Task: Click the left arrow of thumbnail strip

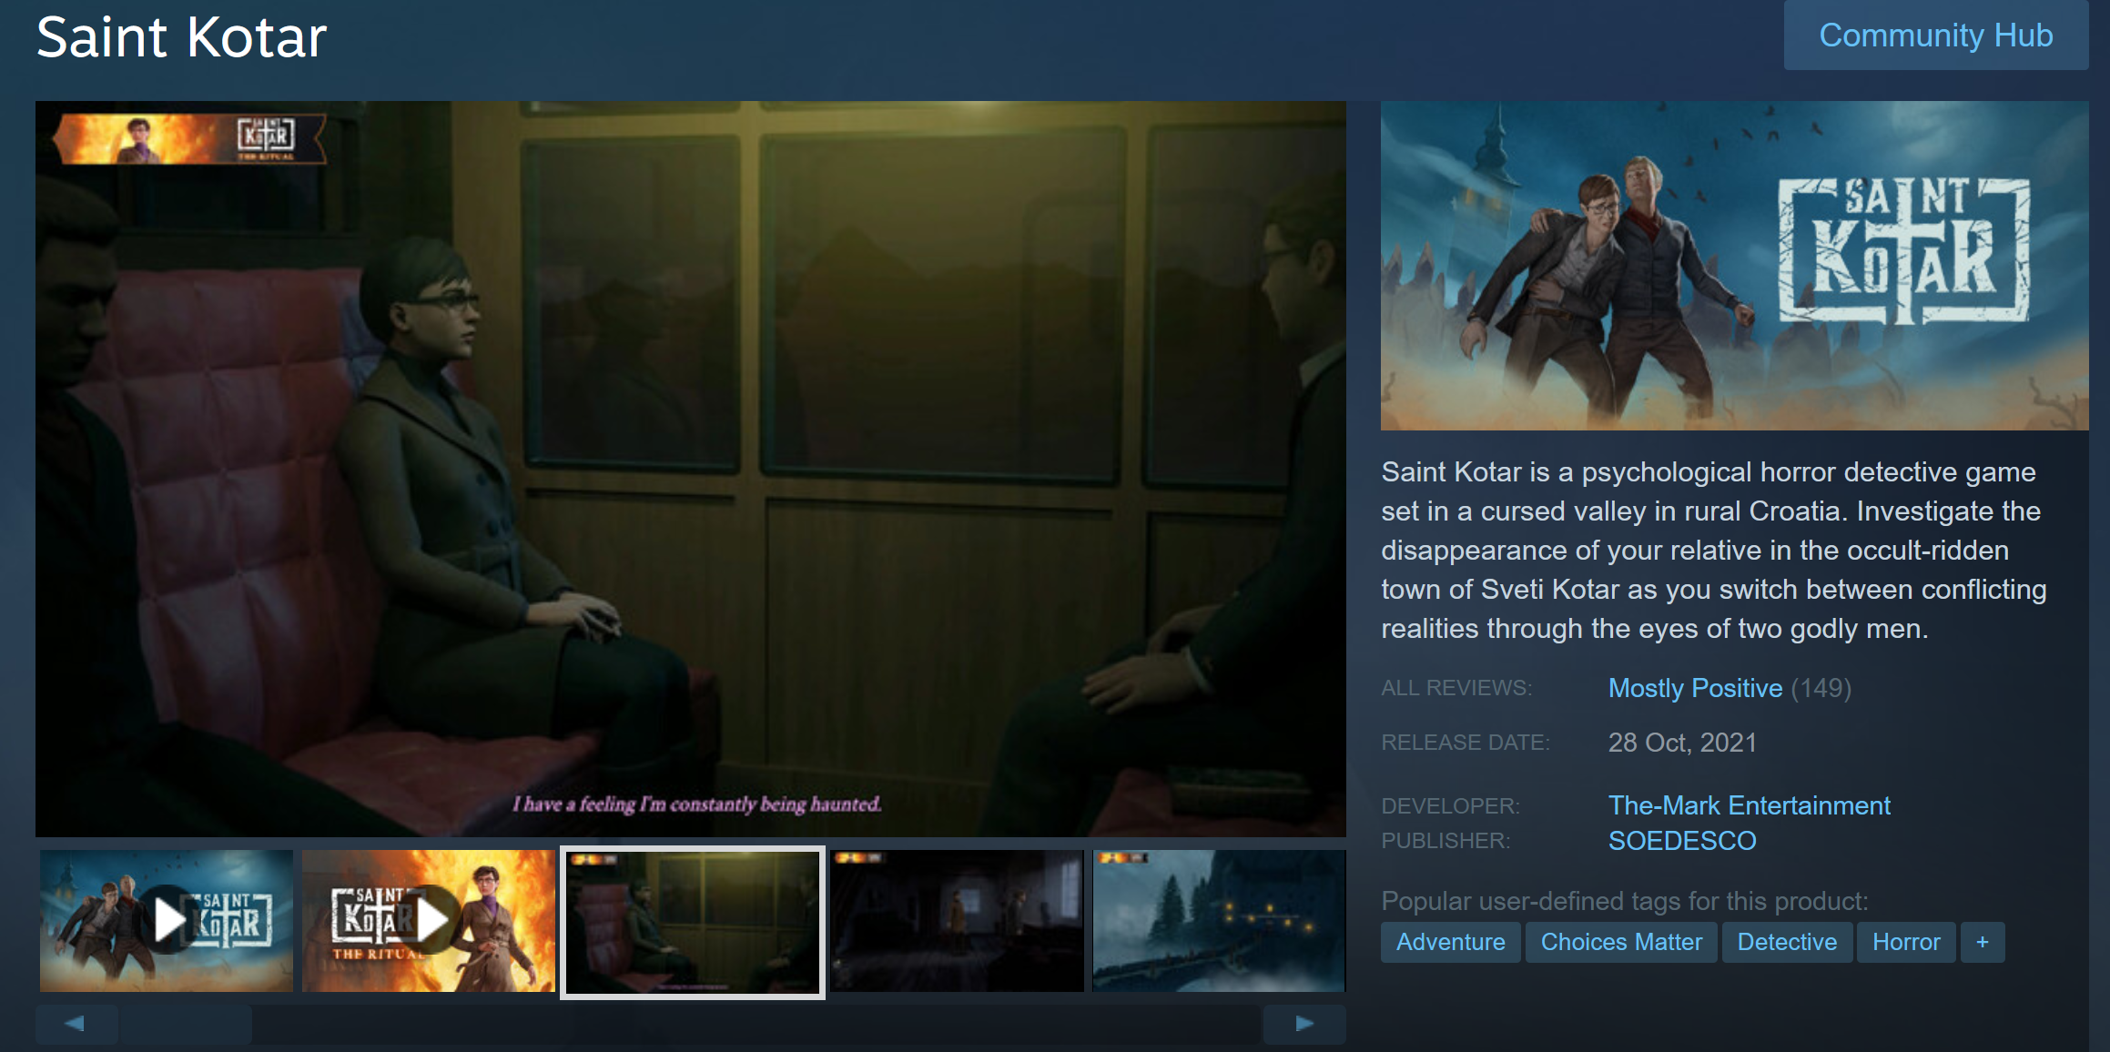Action: coord(76,1024)
